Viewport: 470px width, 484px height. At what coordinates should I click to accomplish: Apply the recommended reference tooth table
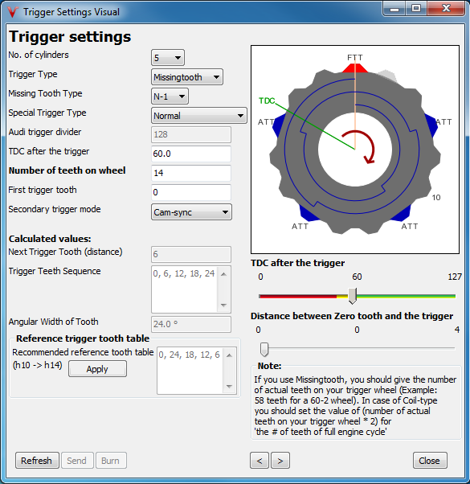point(97,369)
